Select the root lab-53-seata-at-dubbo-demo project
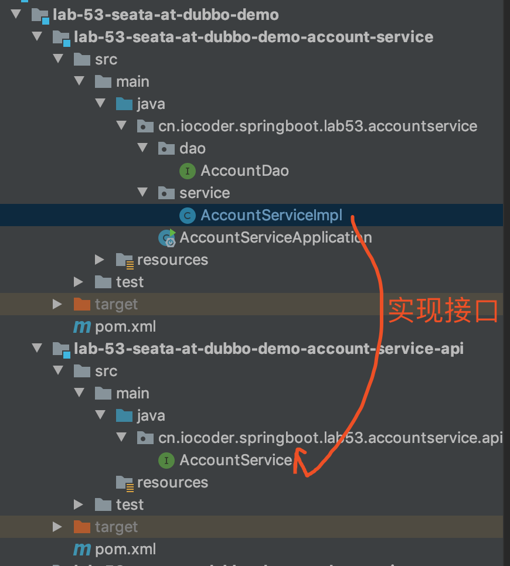Viewport: 510px width, 566px height. (165, 15)
